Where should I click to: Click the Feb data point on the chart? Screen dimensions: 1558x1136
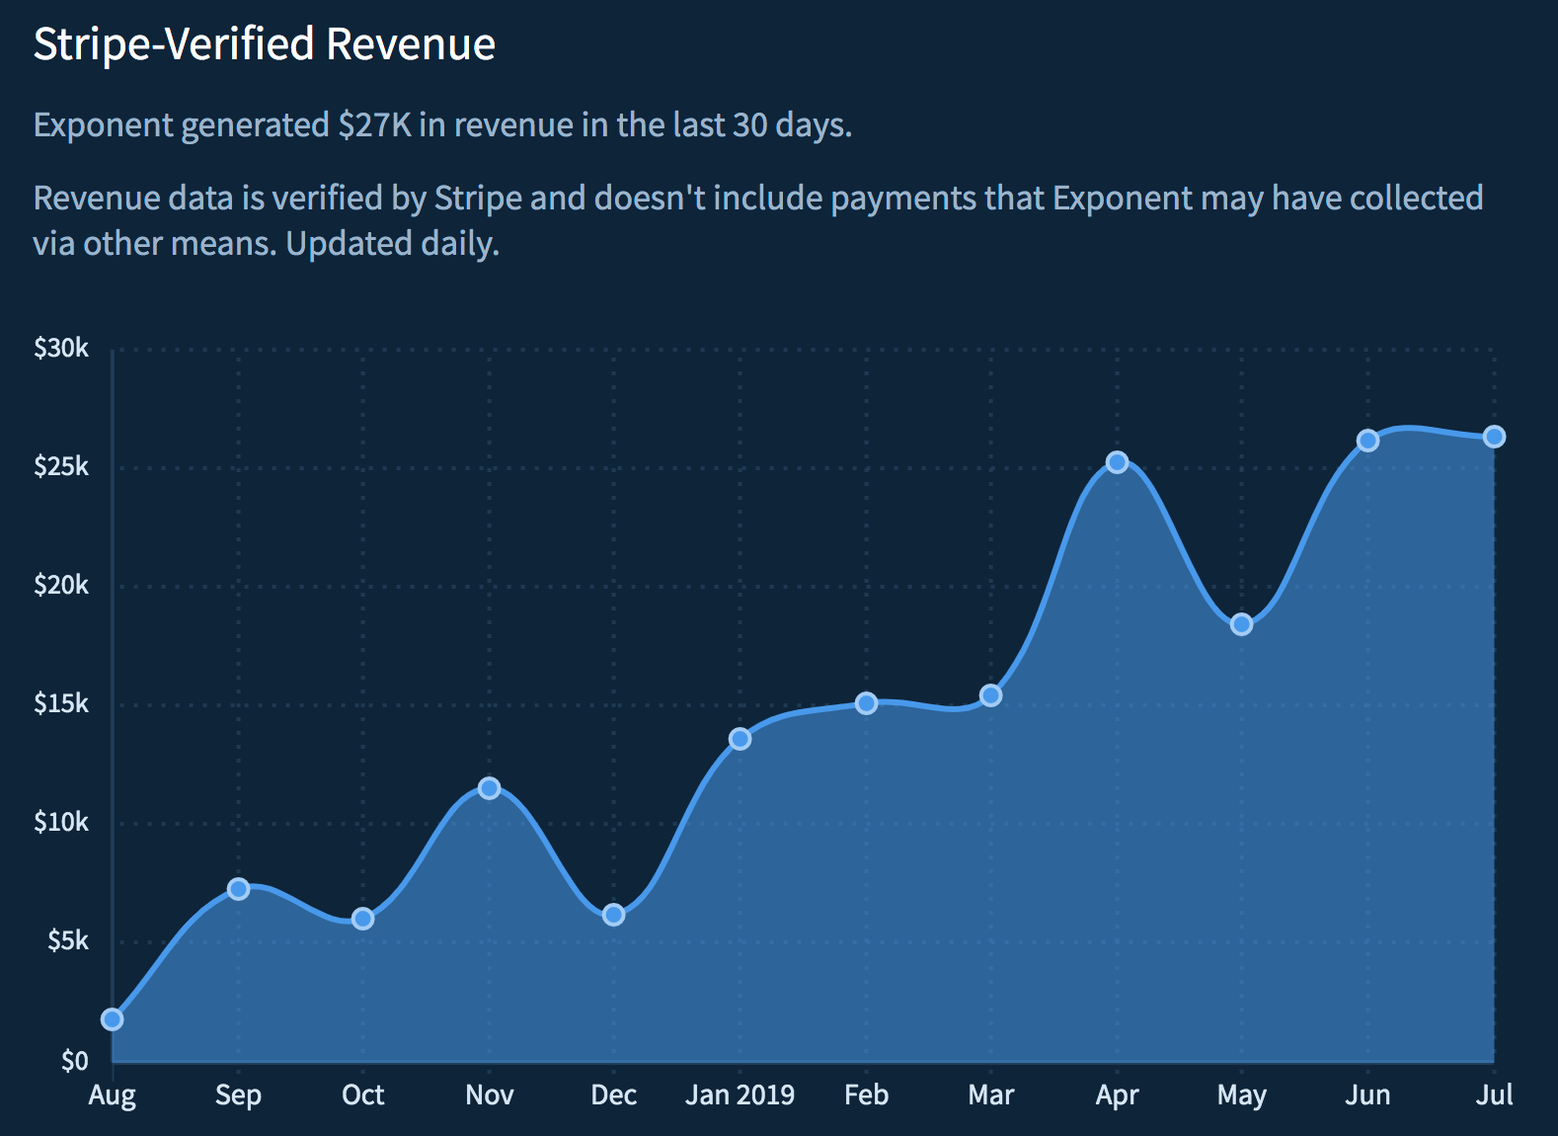click(866, 703)
